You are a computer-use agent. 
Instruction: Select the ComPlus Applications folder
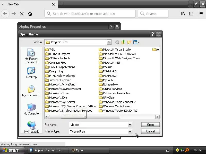point(60,67)
